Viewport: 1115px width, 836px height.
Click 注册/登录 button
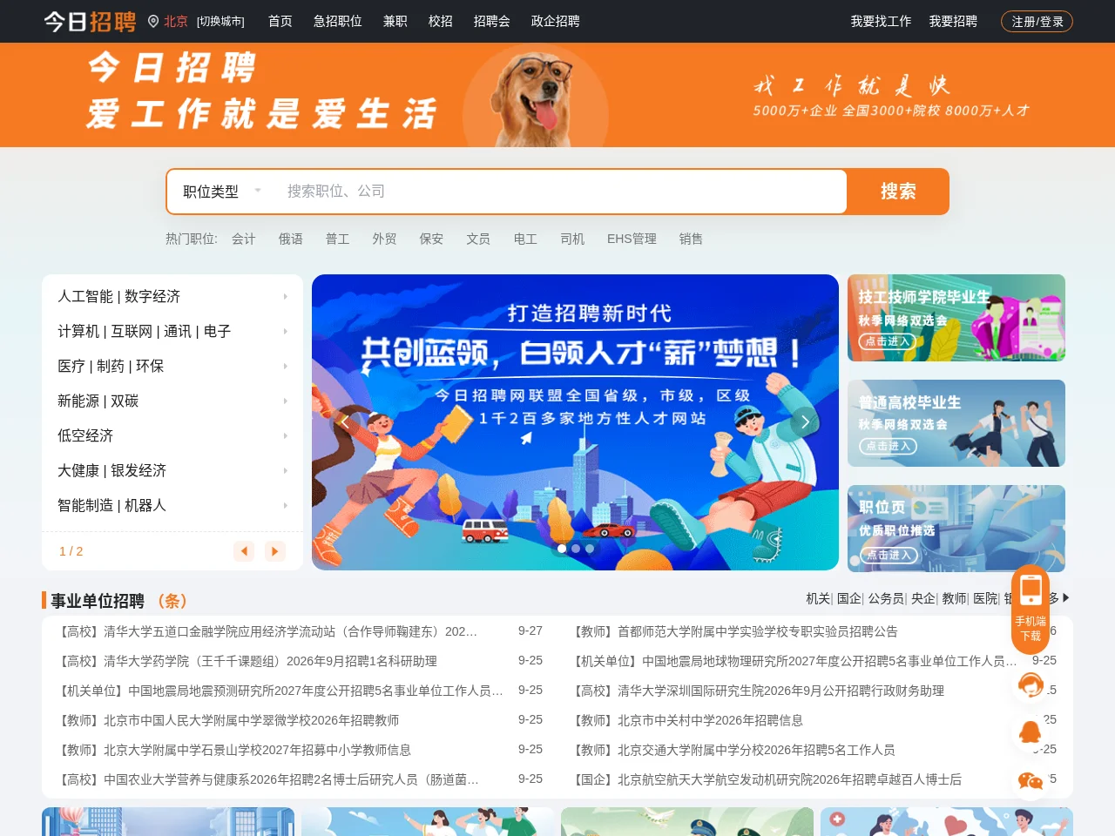tap(1037, 22)
